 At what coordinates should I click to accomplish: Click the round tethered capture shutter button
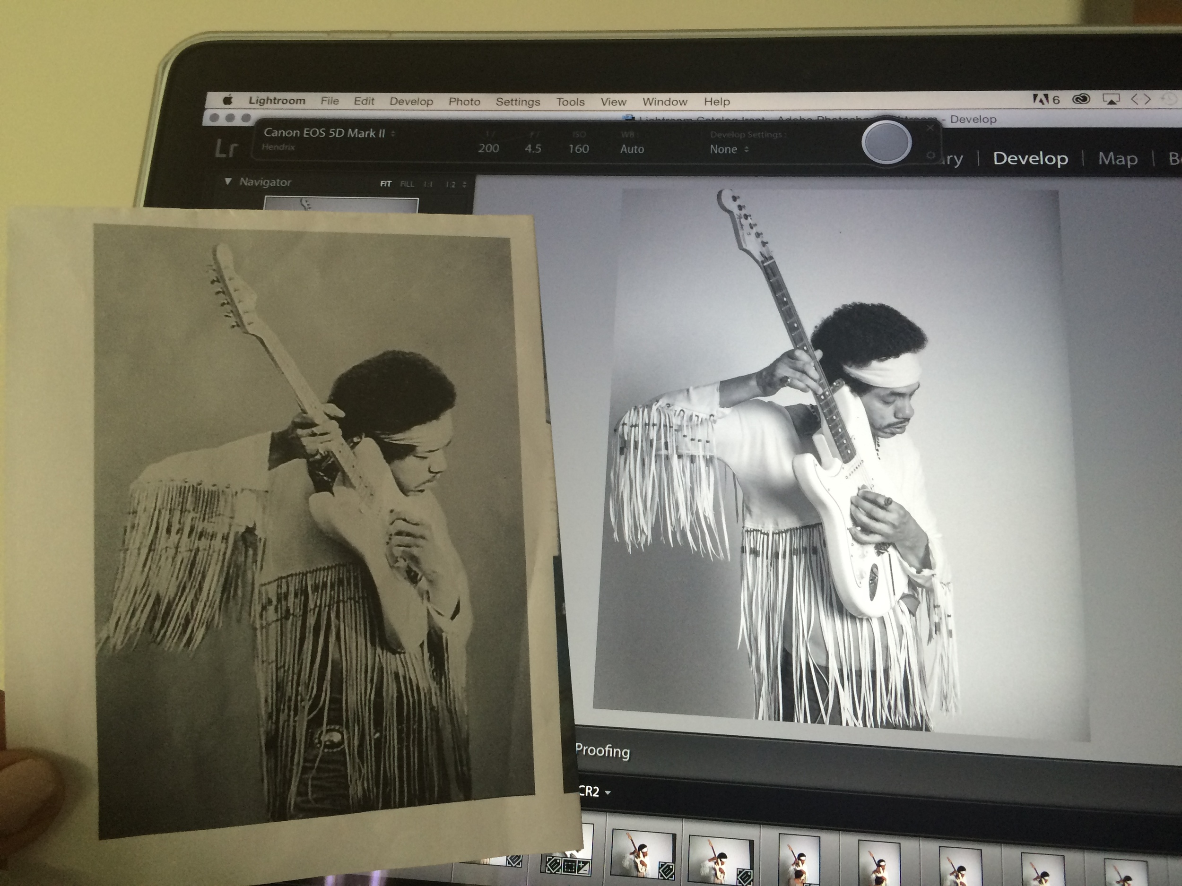click(886, 142)
